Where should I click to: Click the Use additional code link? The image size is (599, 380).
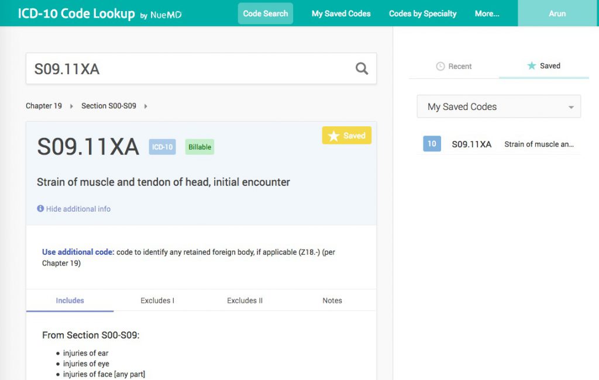(x=77, y=251)
